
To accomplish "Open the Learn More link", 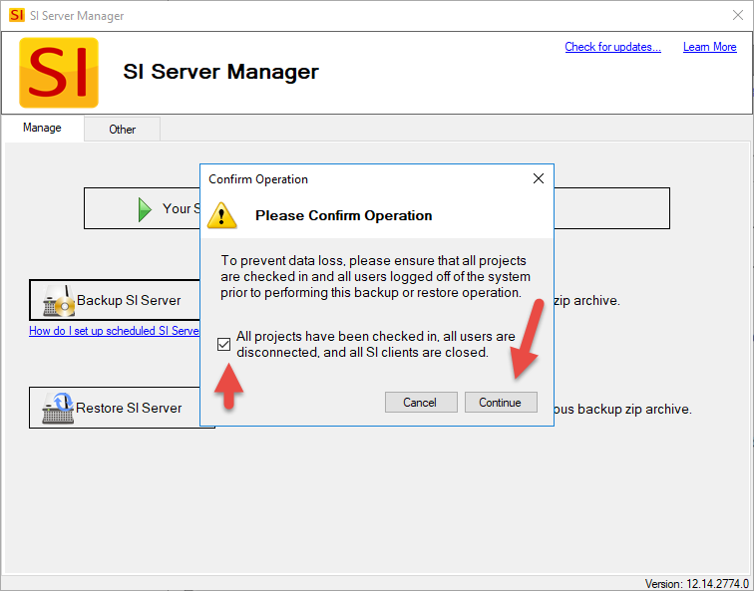I will click(x=710, y=47).
